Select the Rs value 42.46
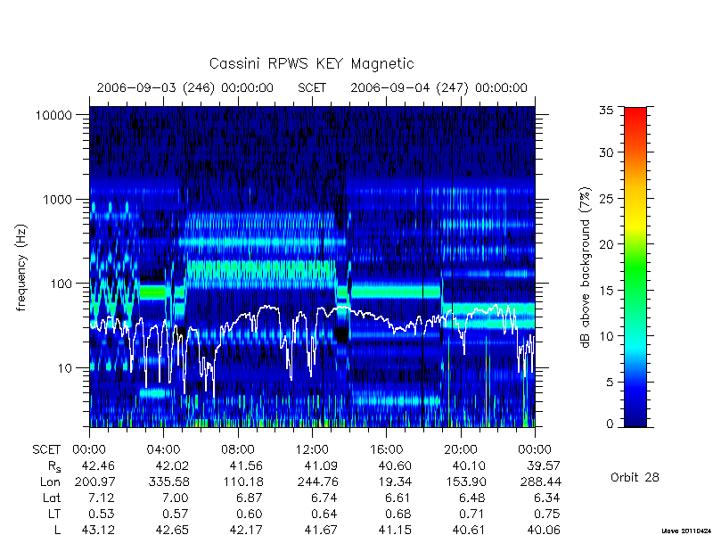The height and width of the screenshot is (535, 713). coord(98,466)
